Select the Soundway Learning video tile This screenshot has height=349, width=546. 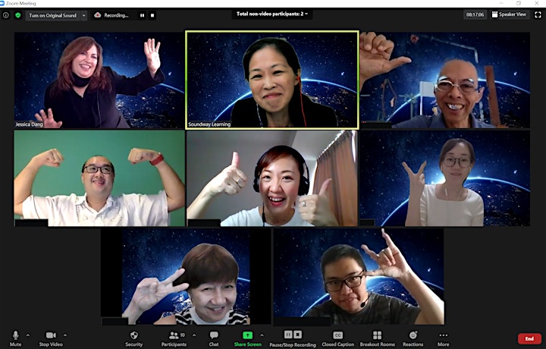272,80
